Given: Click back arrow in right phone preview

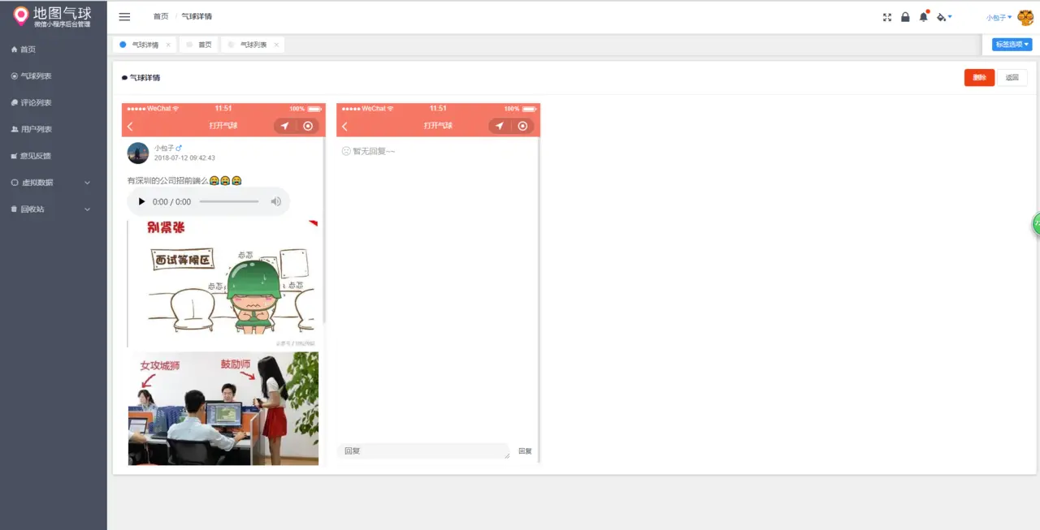Looking at the screenshot, I should 344,126.
